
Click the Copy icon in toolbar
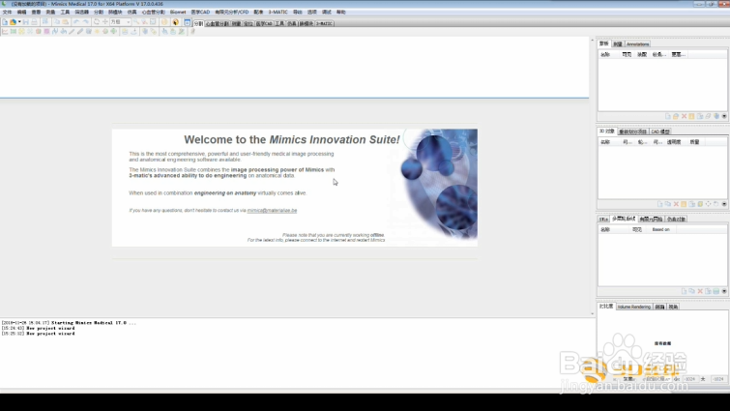[x=57, y=22]
